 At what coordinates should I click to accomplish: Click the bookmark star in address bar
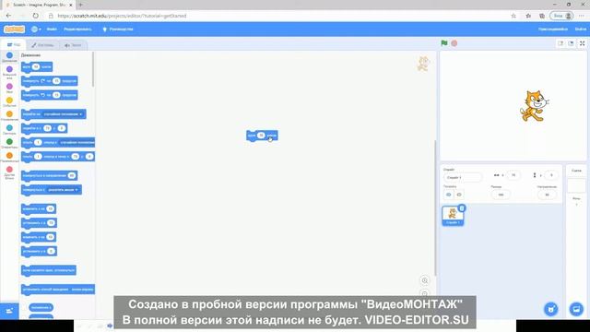pyautogui.click(x=513, y=16)
